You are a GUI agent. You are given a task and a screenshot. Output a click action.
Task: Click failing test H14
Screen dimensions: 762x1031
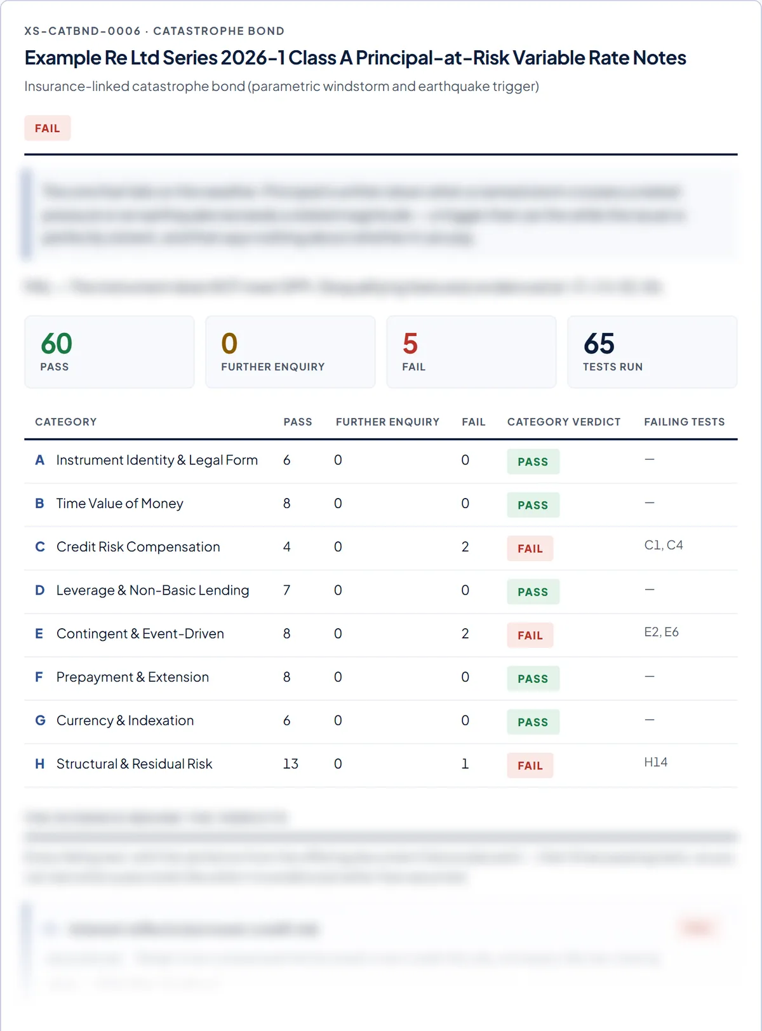[655, 762]
